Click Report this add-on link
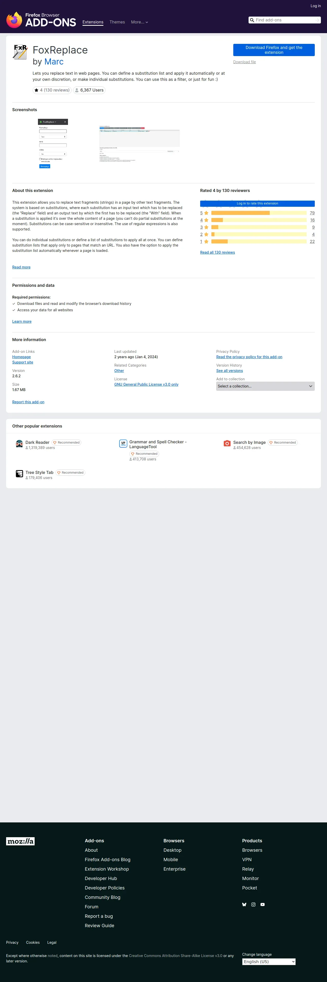The height and width of the screenshot is (982, 327). (x=28, y=402)
